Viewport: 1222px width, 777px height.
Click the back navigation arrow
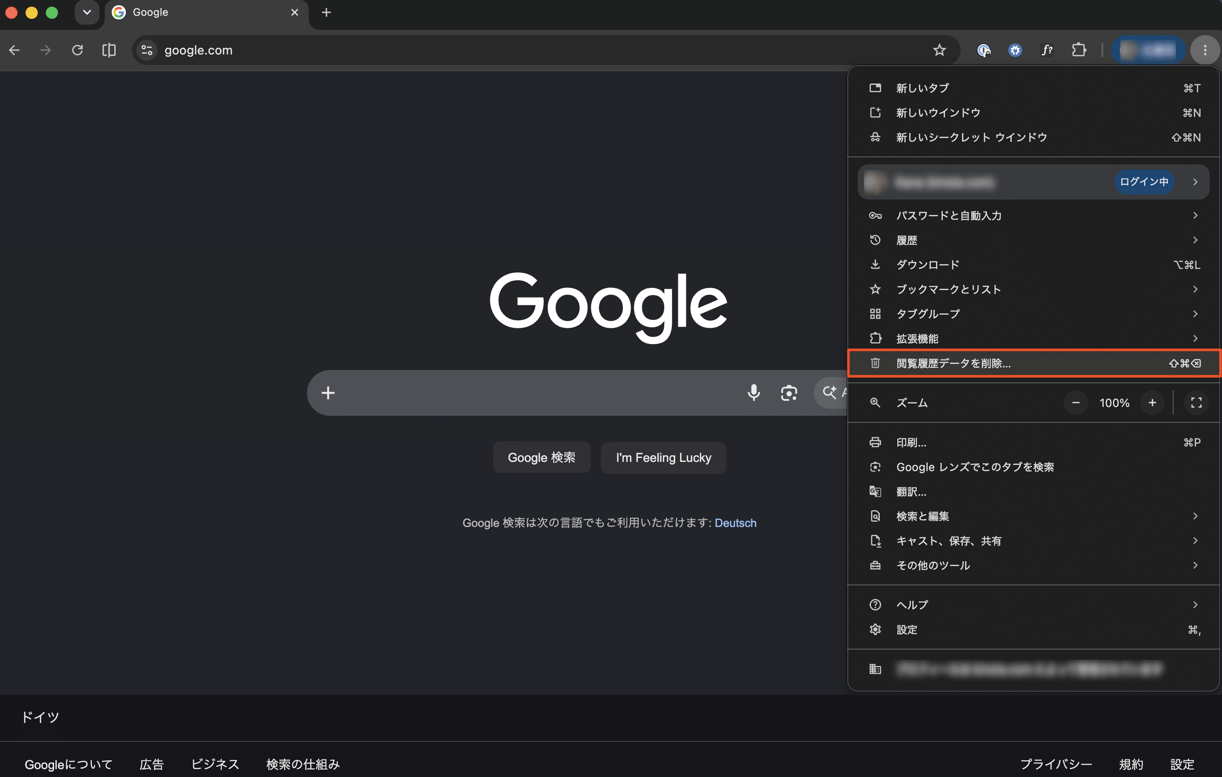click(x=14, y=50)
